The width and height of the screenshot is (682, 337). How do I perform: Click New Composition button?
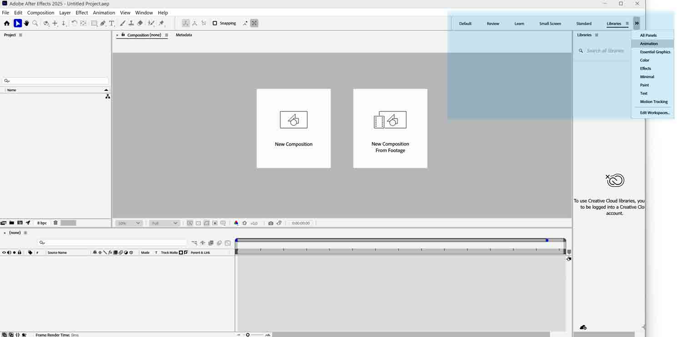tap(294, 128)
